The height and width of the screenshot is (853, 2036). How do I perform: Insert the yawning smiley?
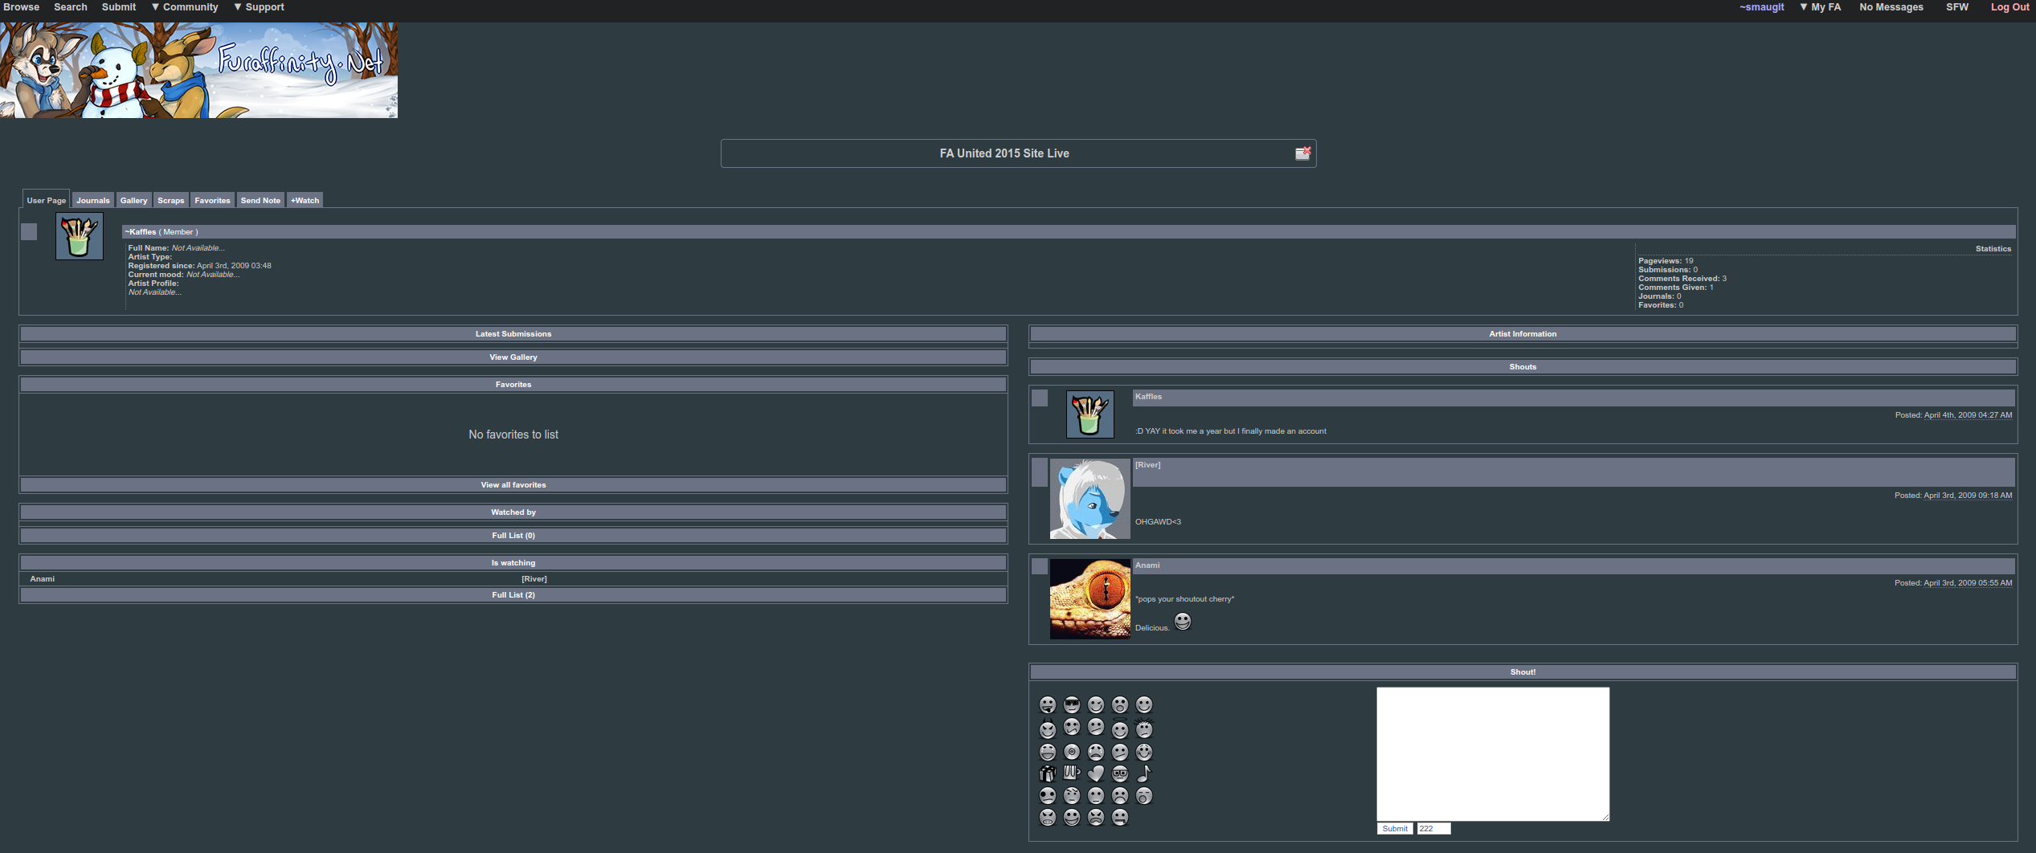coord(1144,795)
